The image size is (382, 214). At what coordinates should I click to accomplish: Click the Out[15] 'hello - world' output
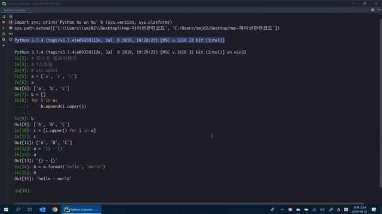coord(43,179)
